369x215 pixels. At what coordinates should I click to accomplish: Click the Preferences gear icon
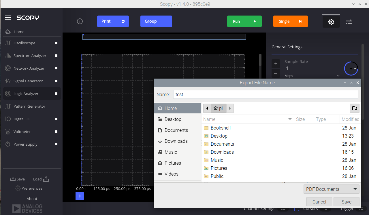(x=18, y=188)
